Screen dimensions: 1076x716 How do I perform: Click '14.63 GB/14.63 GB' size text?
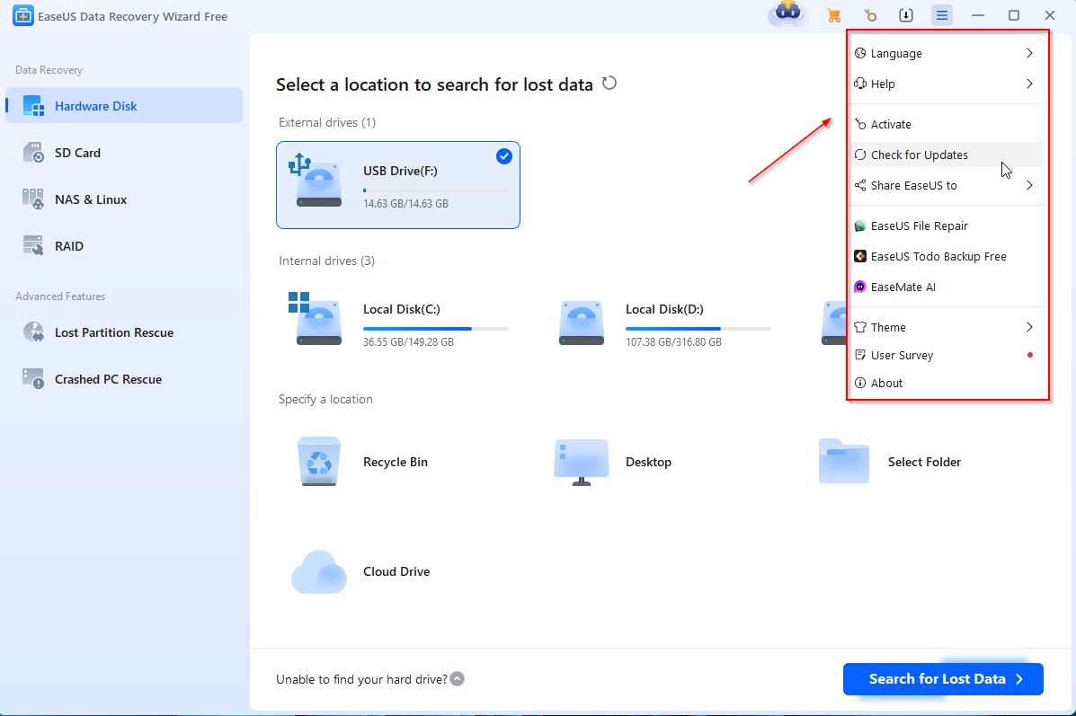point(405,204)
